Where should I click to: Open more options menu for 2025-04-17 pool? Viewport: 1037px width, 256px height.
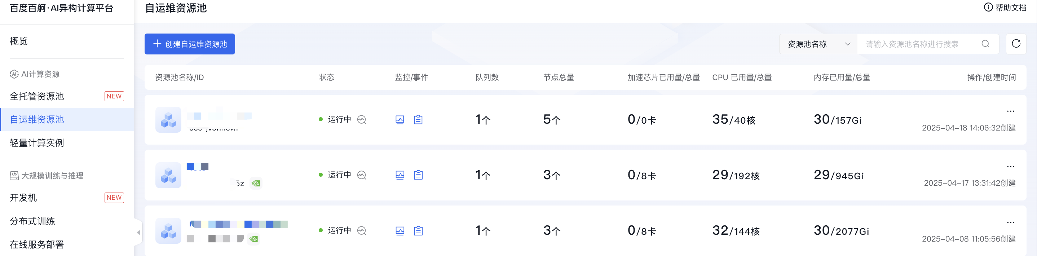pyautogui.click(x=1010, y=167)
